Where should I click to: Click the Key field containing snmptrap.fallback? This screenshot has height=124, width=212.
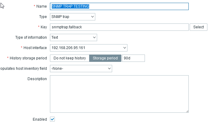(119, 27)
